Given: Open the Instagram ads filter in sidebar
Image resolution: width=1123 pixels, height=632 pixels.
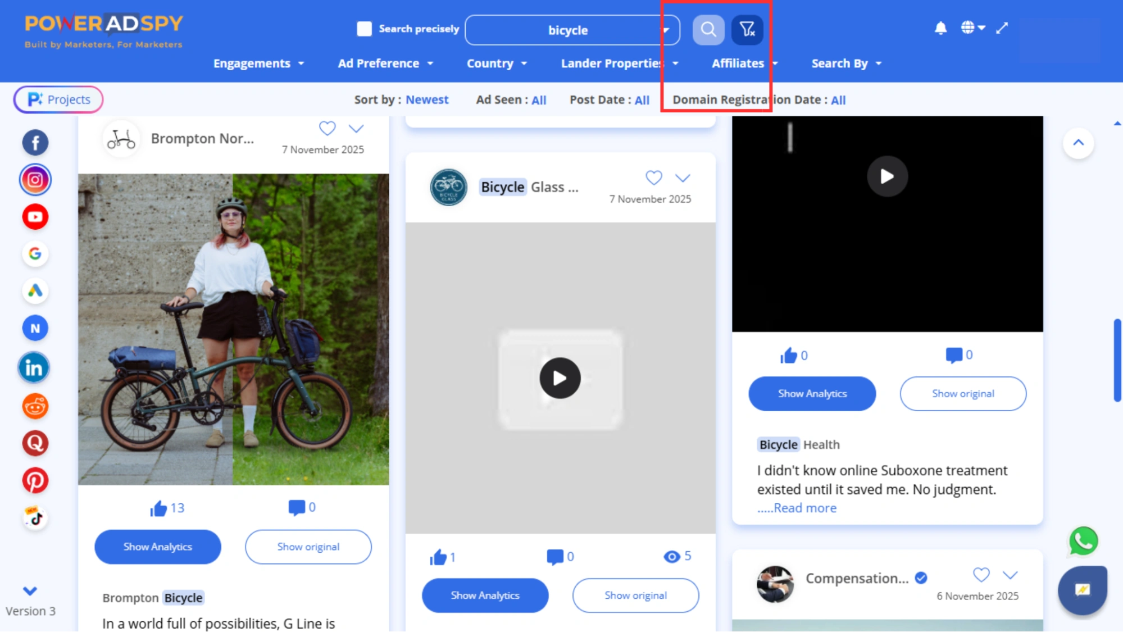Looking at the screenshot, I should pyautogui.click(x=35, y=180).
